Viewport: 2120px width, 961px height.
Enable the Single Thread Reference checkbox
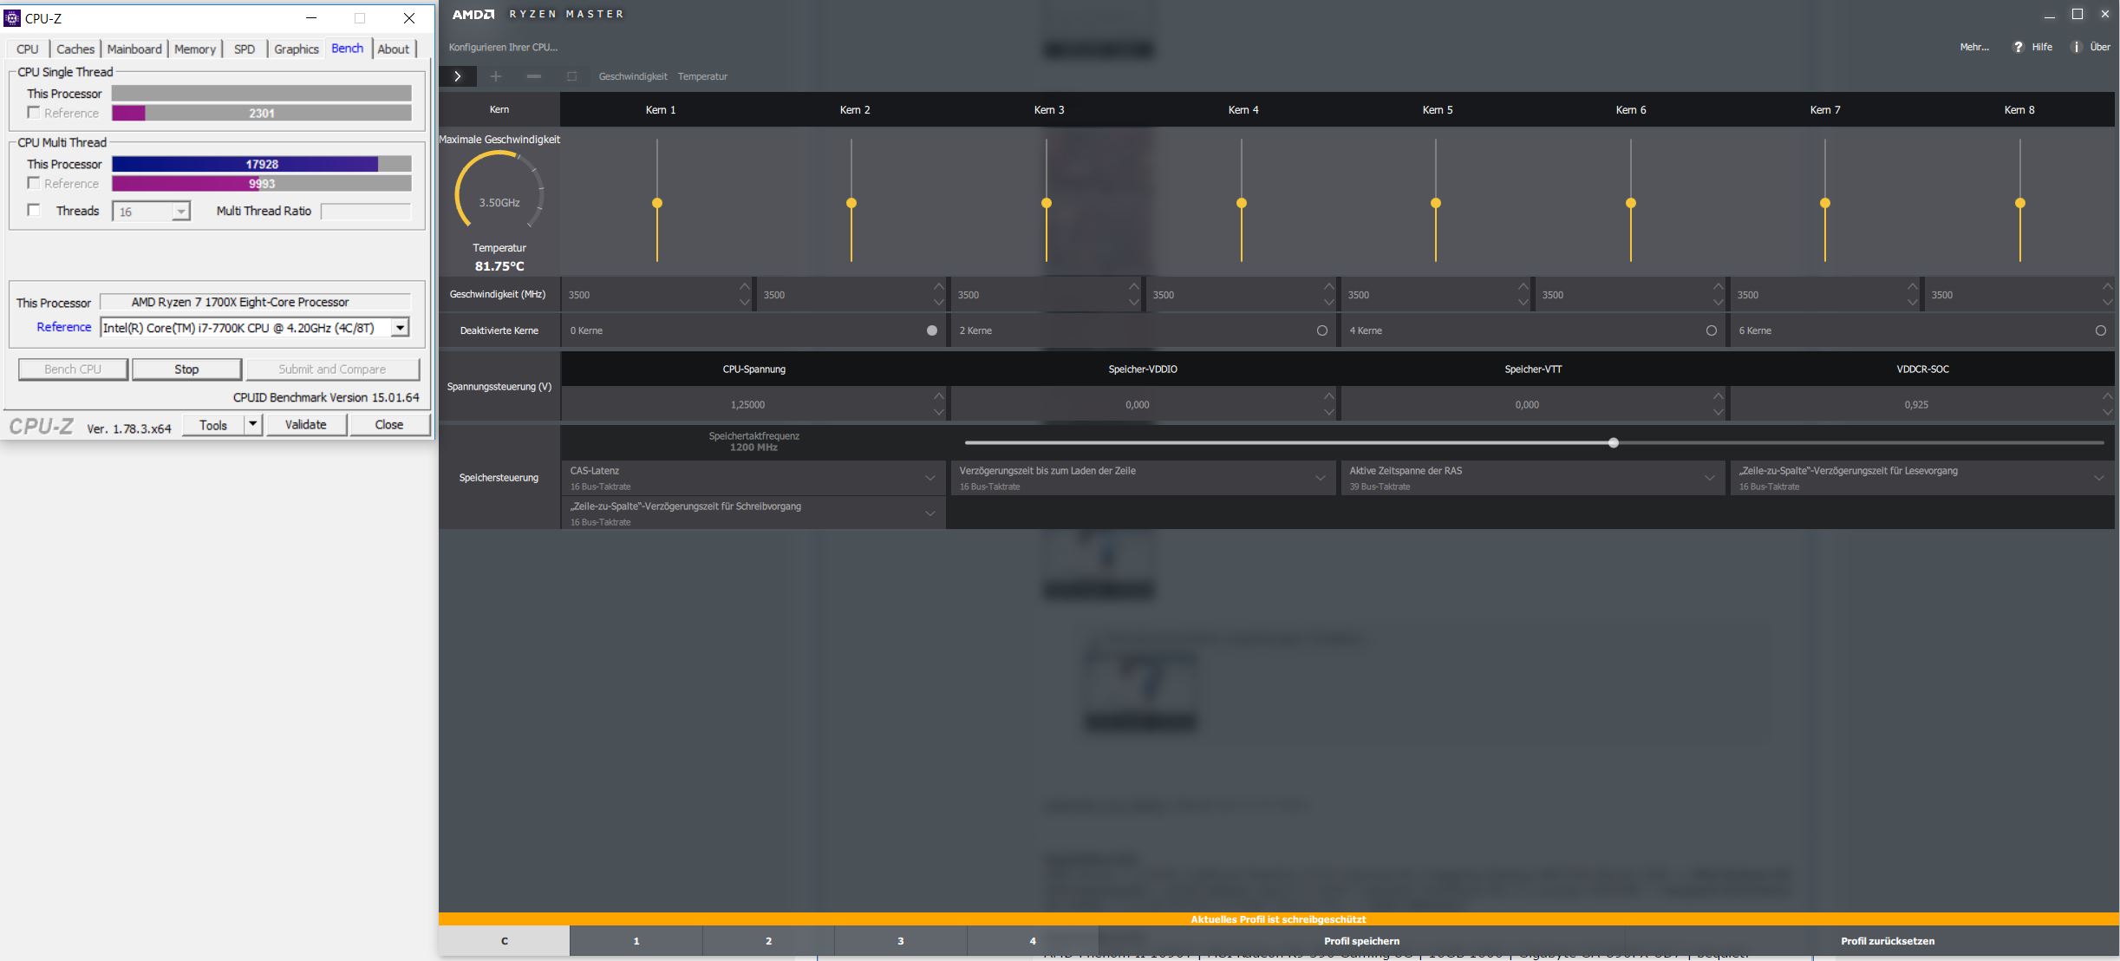pos(34,113)
